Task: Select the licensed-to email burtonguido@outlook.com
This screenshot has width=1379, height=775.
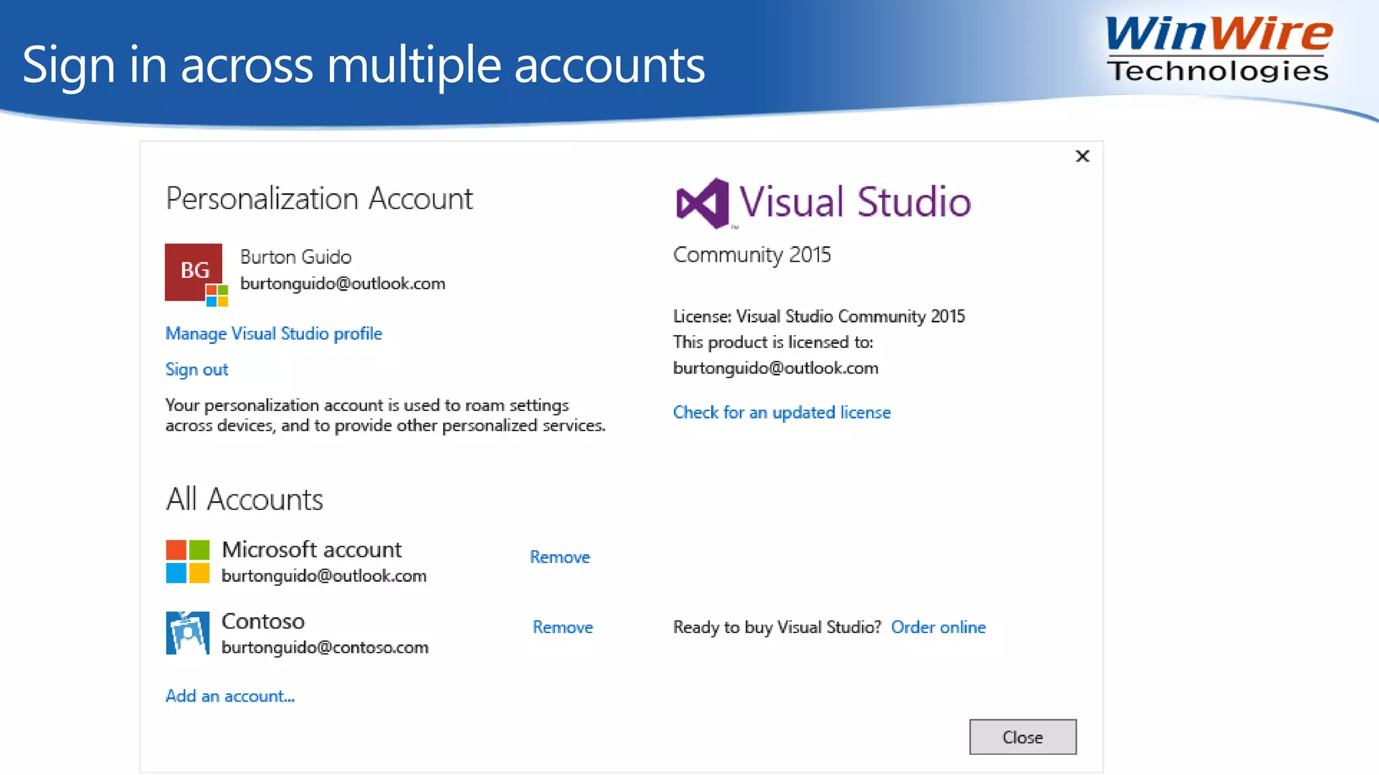Action: [x=776, y=368]
